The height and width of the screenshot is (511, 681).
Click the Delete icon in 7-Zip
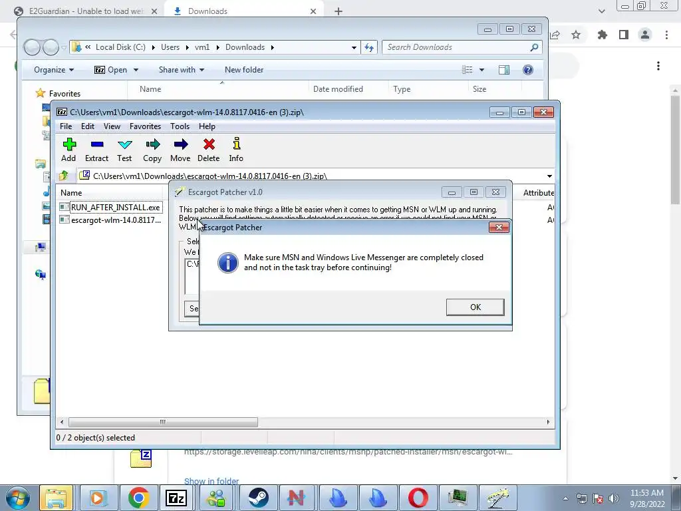point(208,150)
